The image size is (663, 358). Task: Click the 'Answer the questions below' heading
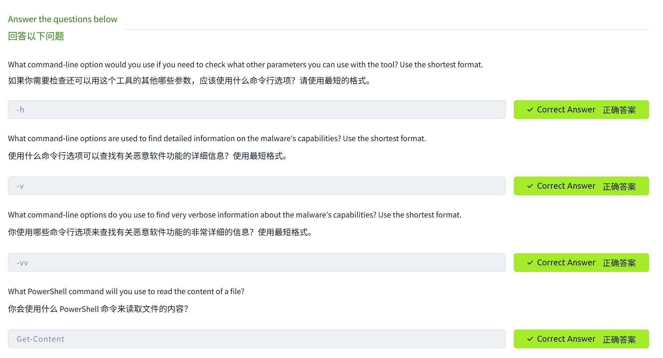point(62,19)
